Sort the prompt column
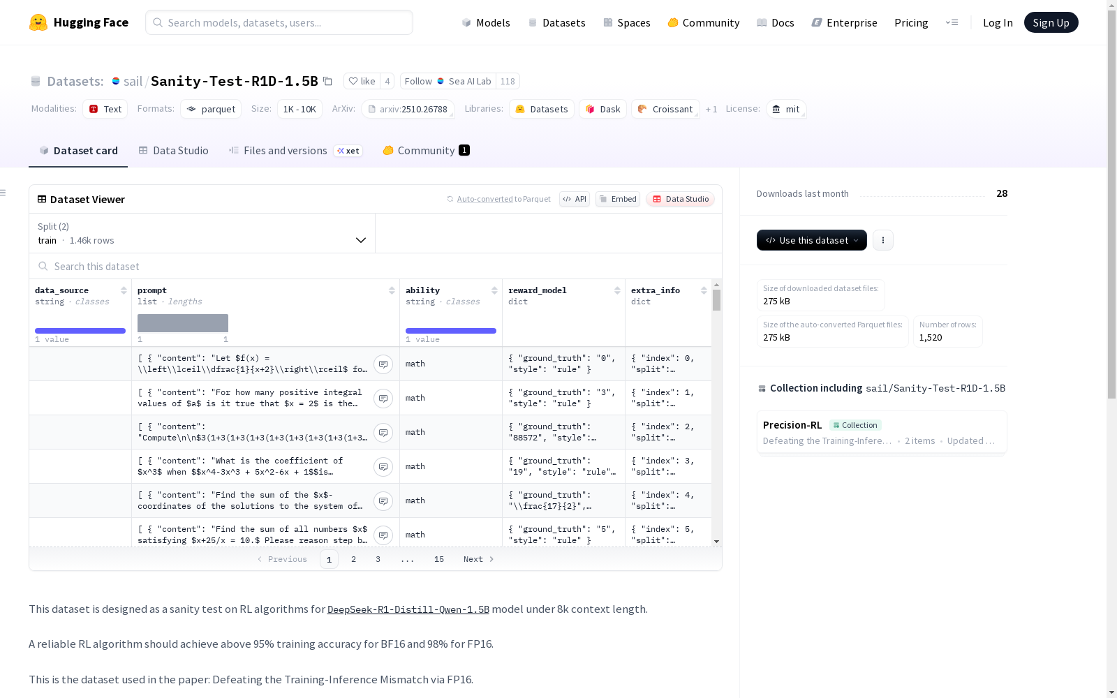1117x698 pixels. tap(392, 290)
